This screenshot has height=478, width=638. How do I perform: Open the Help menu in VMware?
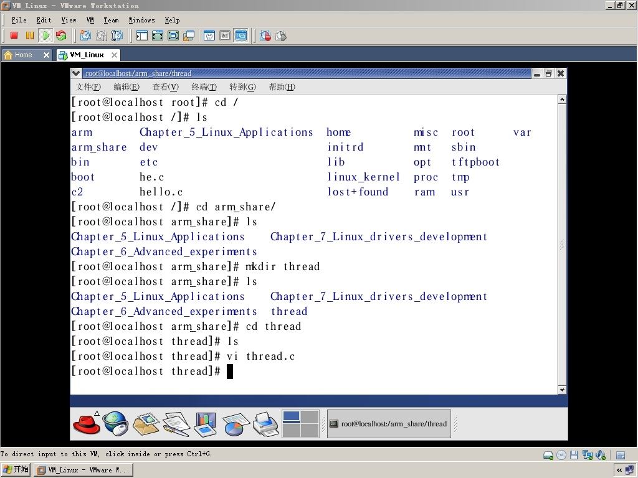(172, 20)
